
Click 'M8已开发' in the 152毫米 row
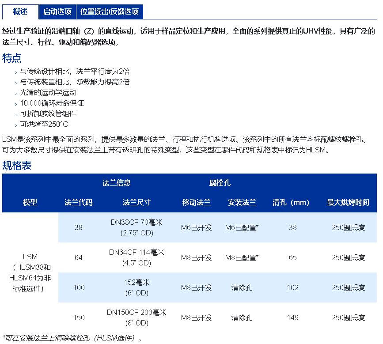[x=197, y=287]
